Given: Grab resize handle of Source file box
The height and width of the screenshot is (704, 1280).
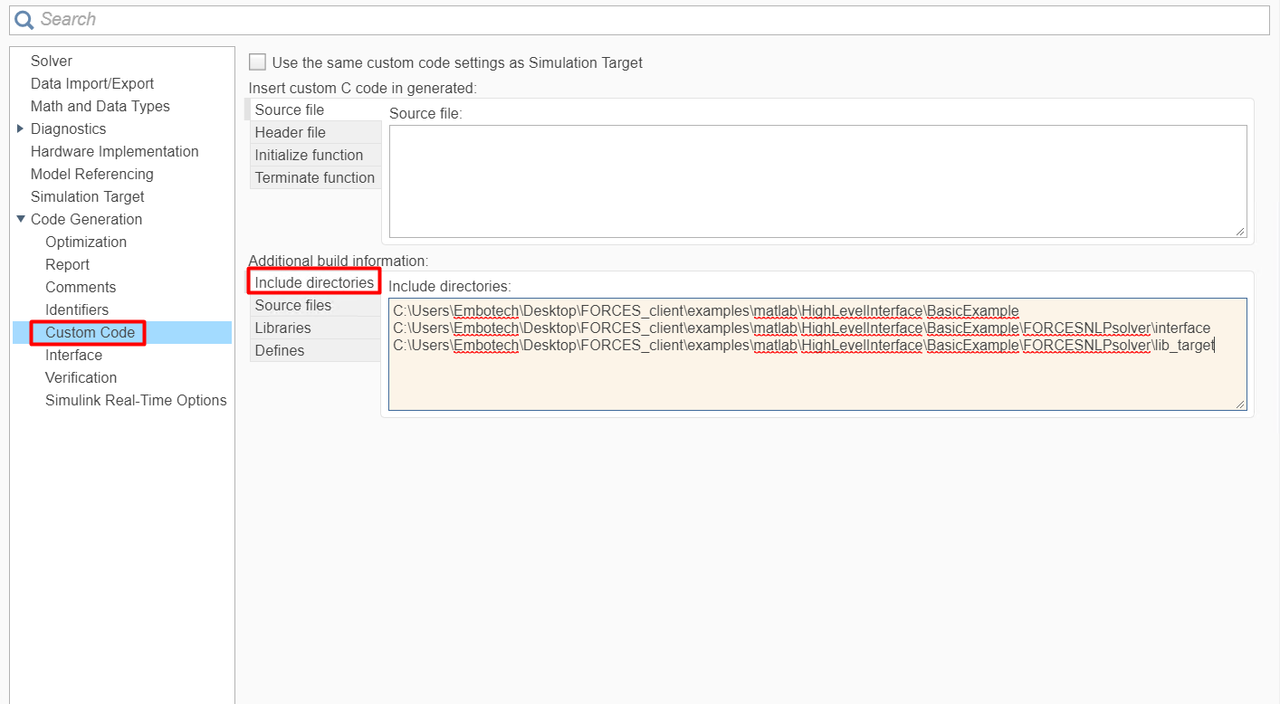Looking at the screenshot, I should coord(1240,232).
